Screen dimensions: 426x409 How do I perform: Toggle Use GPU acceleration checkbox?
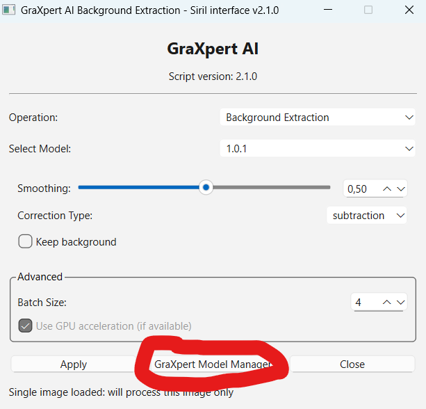pos(25,326)
